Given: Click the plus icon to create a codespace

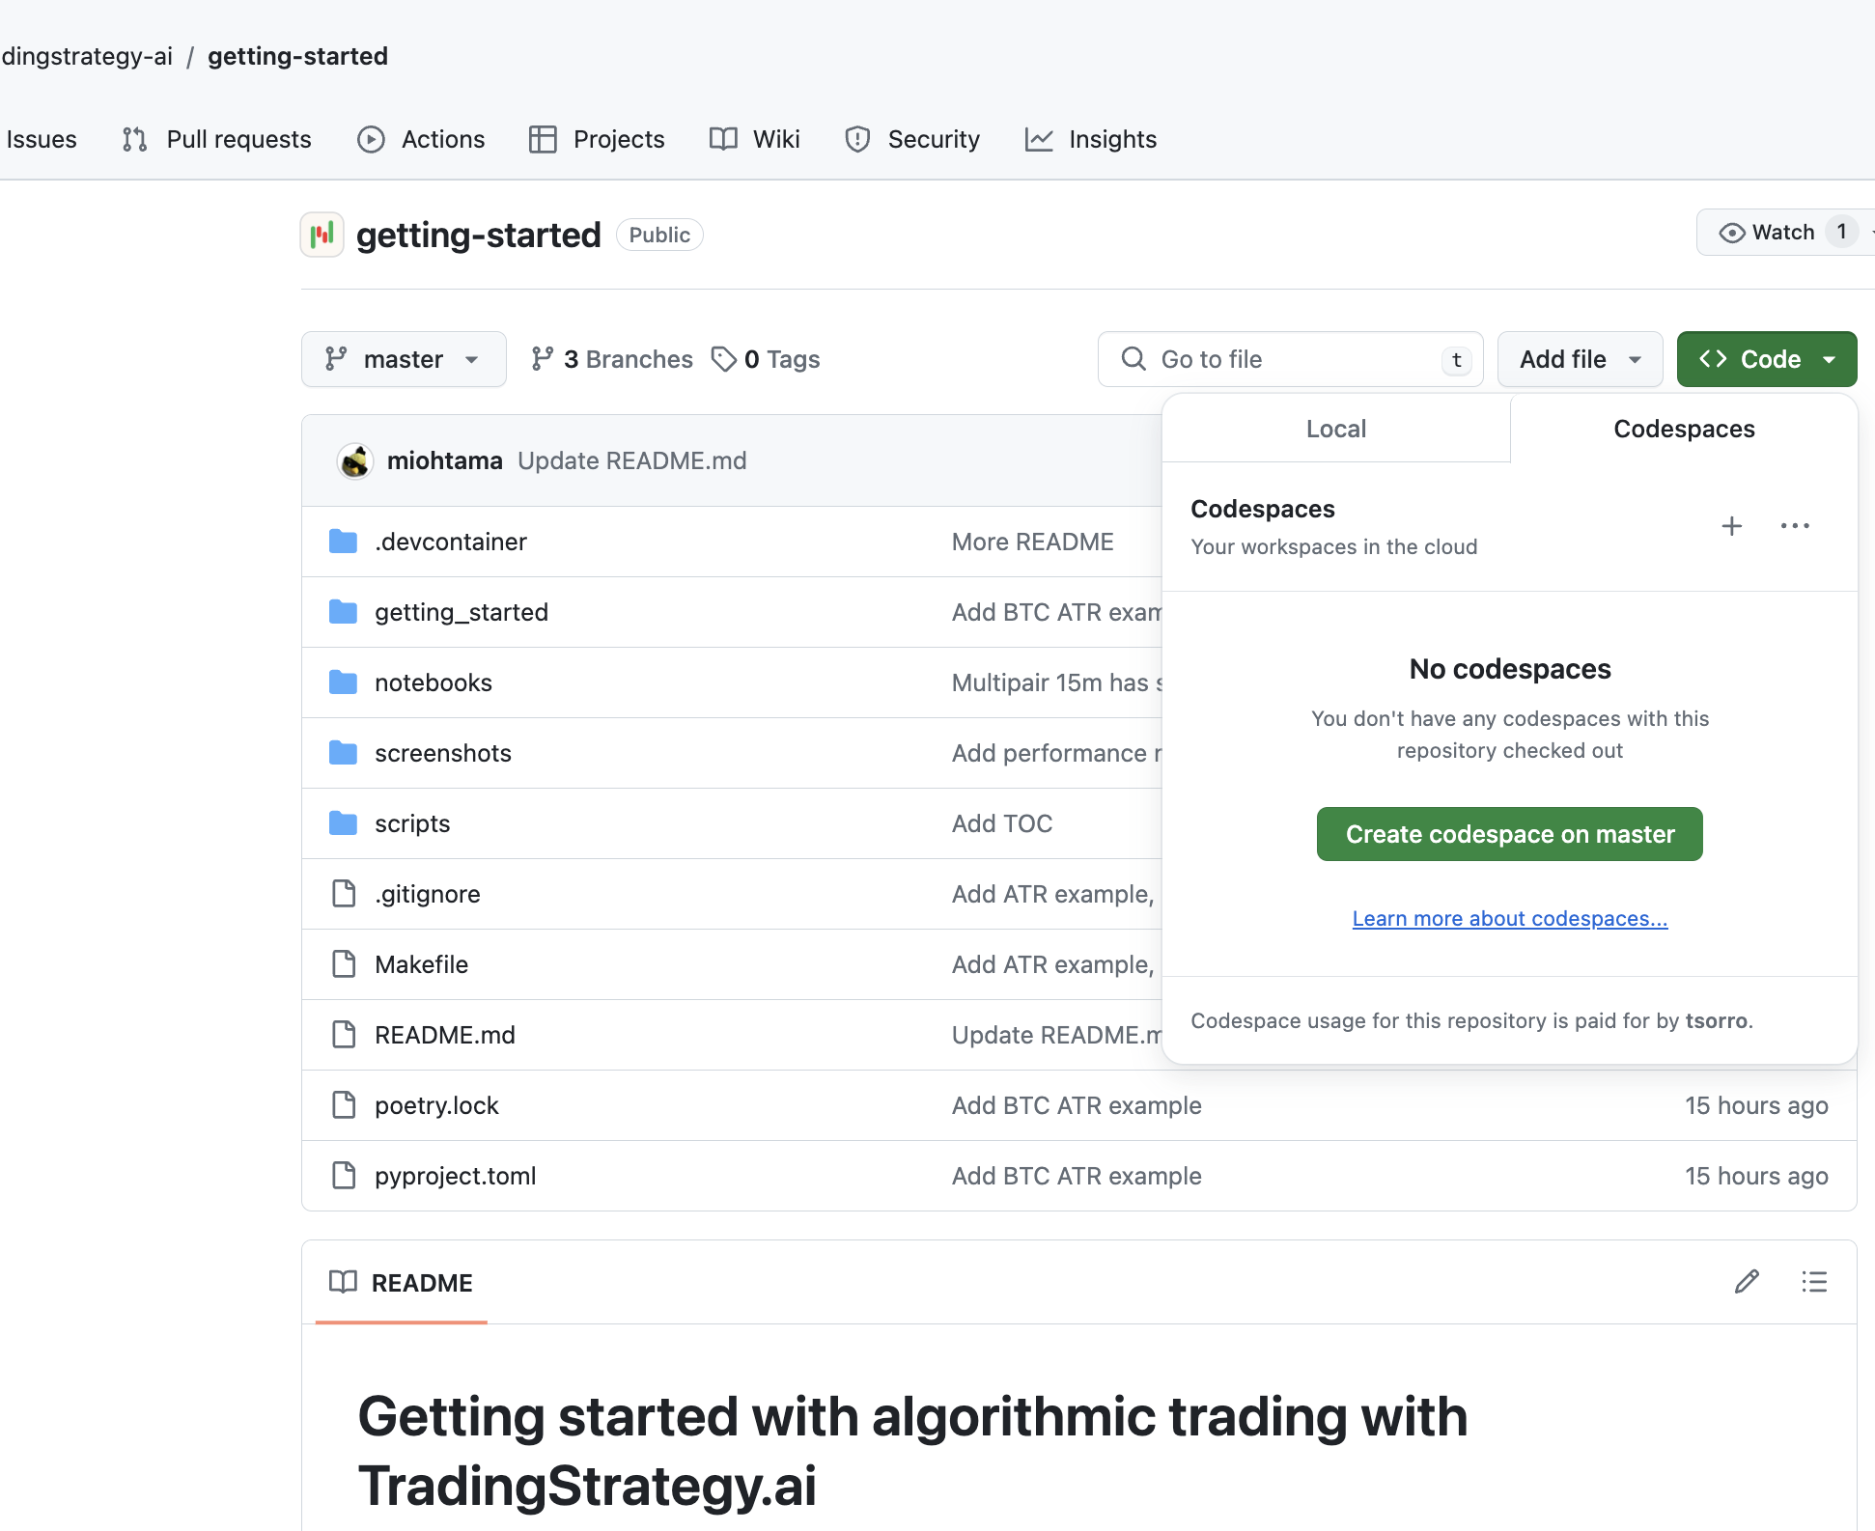Looking at the screenshot, I should coord(1731,526).
